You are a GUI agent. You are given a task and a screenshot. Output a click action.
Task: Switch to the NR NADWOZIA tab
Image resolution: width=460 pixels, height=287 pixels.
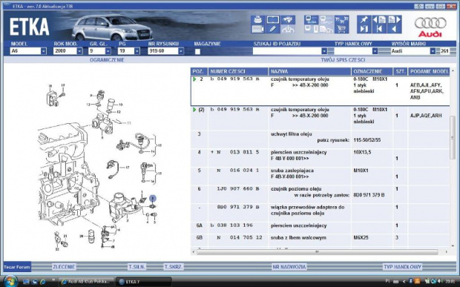(289, 267)
